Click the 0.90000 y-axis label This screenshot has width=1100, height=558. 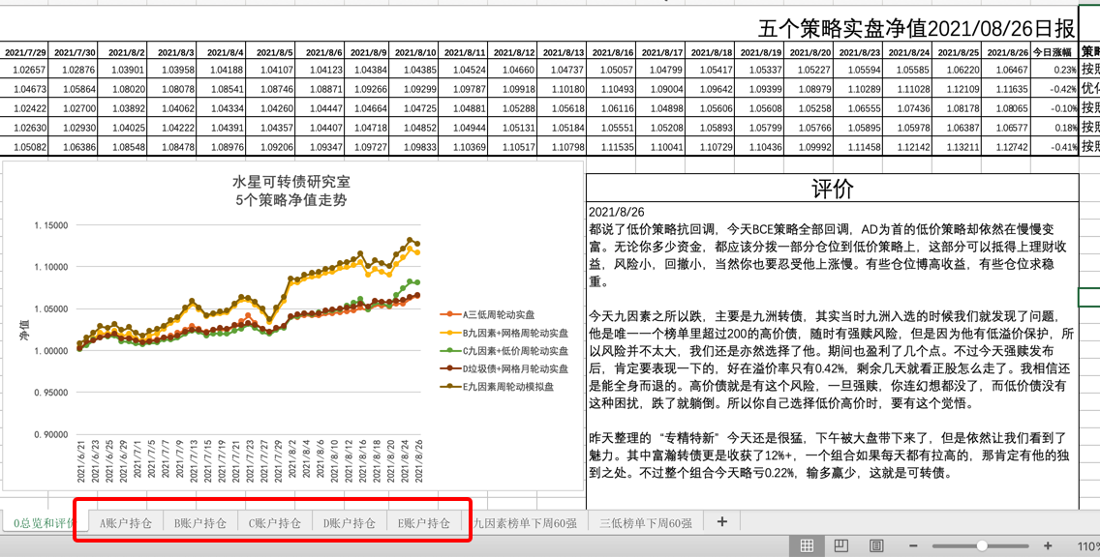pos(51,434)
